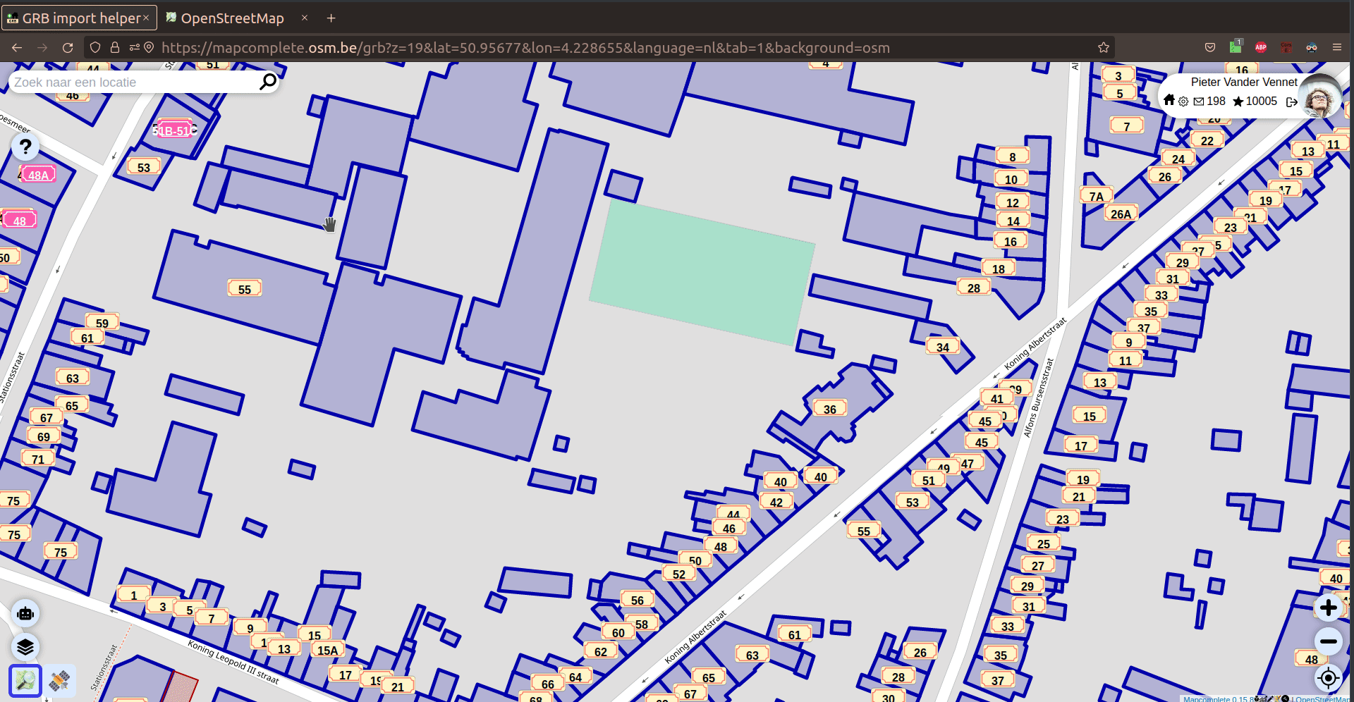Image resolution: width=1354 pixels, height=702 pixels.
Task: Log out using the exit arrow icon
Action: (1291, 101)
